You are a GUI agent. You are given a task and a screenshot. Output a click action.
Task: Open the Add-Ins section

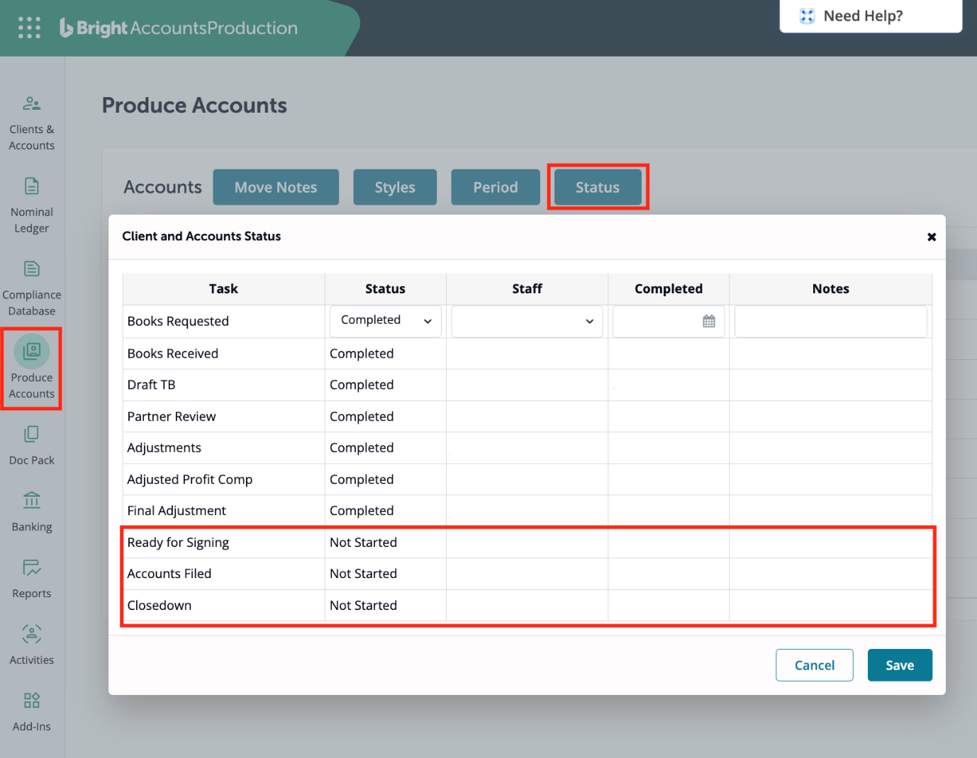point(32,712)
